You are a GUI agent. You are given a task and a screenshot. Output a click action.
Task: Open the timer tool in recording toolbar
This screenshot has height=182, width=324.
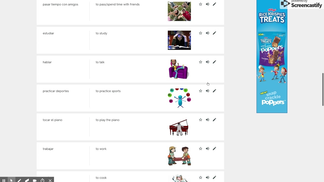[x=43, y=180]
